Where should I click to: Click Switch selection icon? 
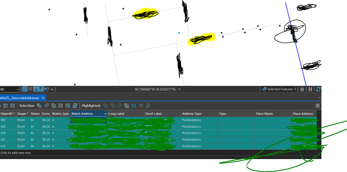point(54,106)
